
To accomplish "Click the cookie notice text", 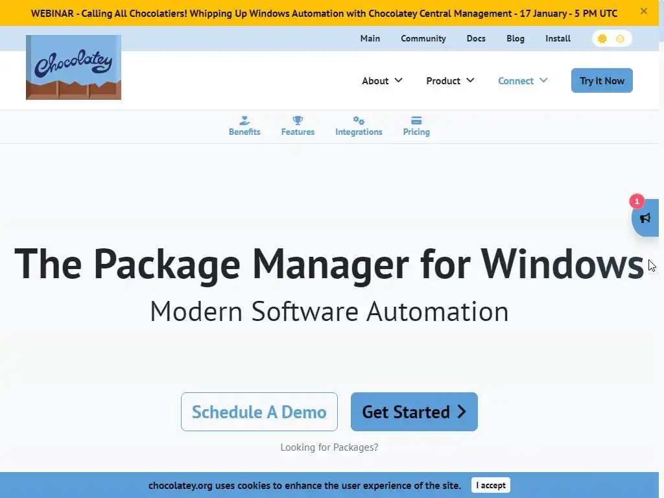I will [305, 485].
